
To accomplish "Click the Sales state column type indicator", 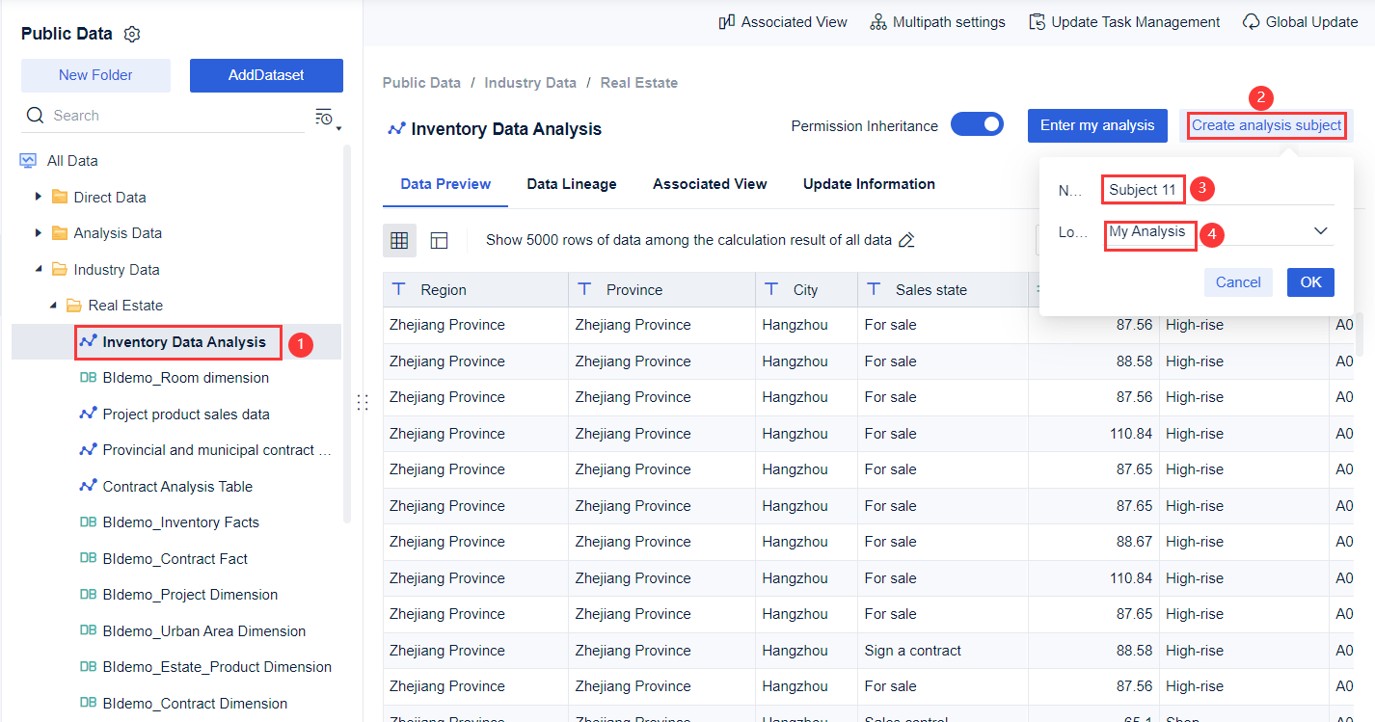I will [874, 288].
